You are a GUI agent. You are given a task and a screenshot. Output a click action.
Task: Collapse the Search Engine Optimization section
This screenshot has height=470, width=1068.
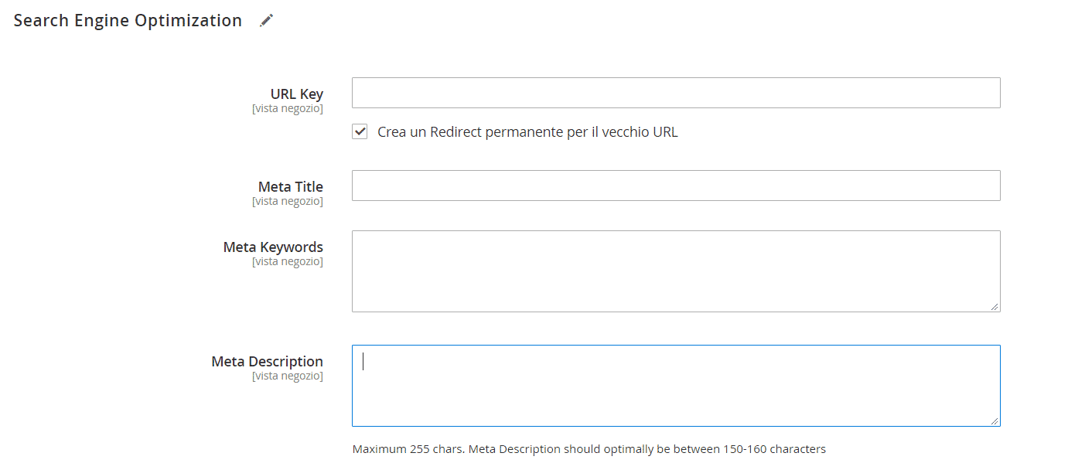pos(128,21)
